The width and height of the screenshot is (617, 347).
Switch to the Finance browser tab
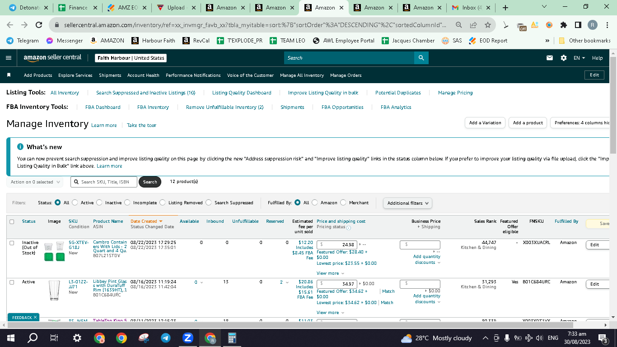[78, 8]
